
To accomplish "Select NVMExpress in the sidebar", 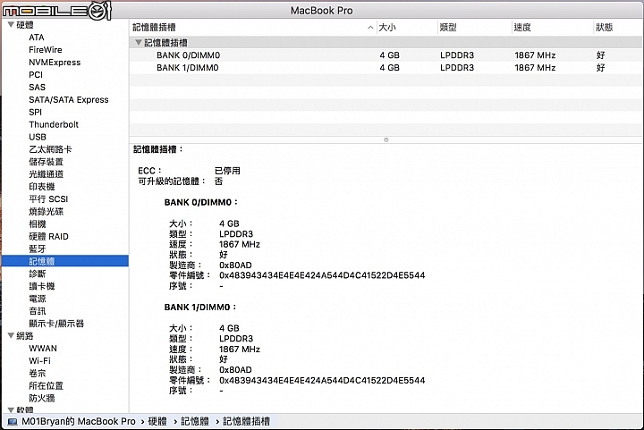I will [55, 63].
